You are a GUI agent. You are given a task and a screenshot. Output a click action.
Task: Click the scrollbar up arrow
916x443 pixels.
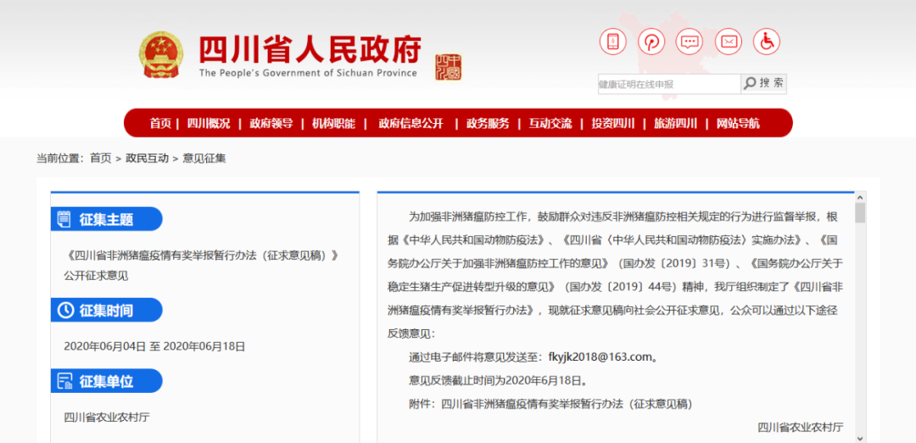[860, 197]
